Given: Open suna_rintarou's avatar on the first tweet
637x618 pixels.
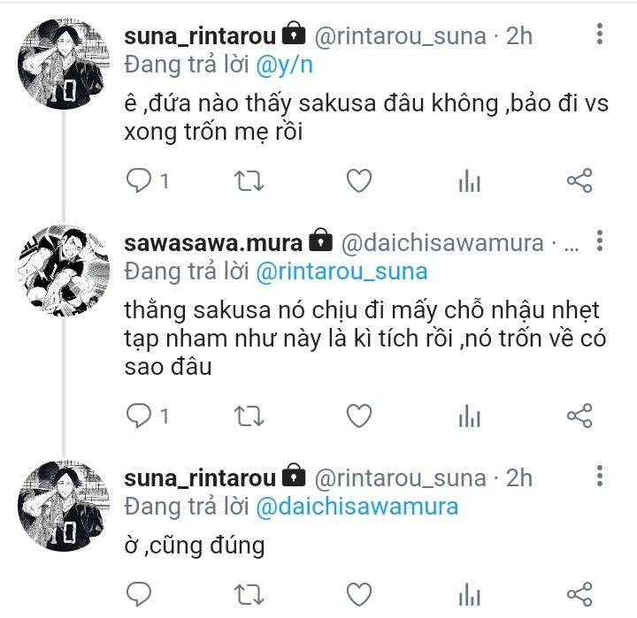Looking at the screenshot, I should (62, 65).
